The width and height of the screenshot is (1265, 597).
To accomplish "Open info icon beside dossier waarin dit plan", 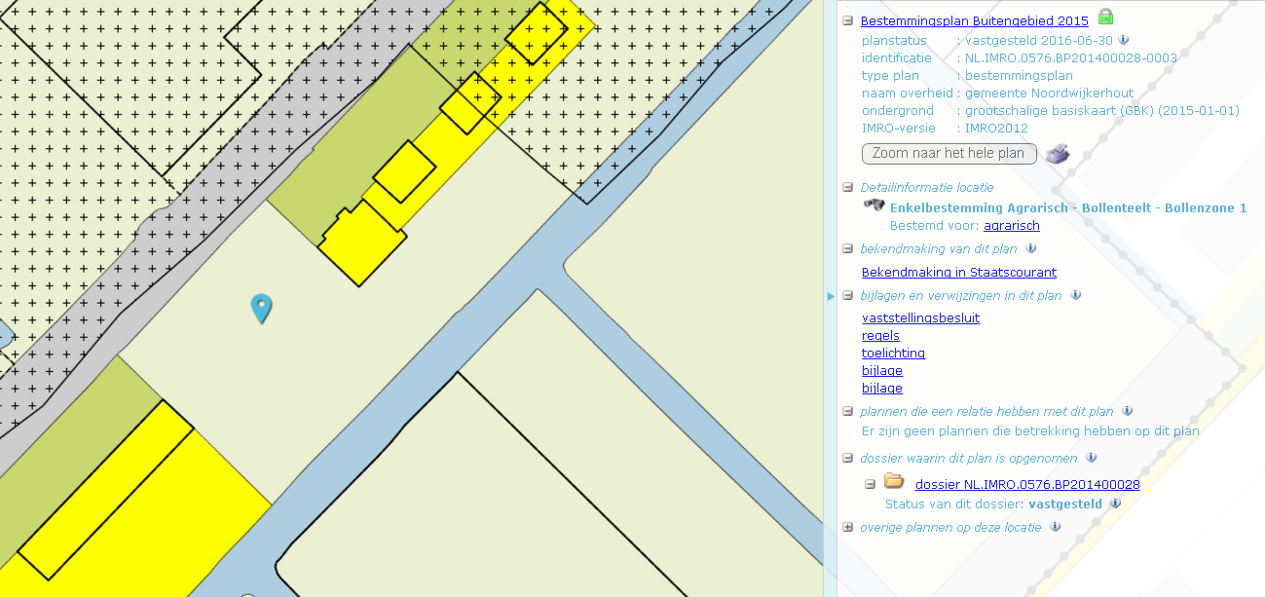I will coord(1091,458).
